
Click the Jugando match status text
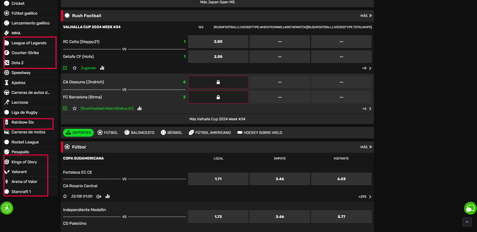point(88,68)
